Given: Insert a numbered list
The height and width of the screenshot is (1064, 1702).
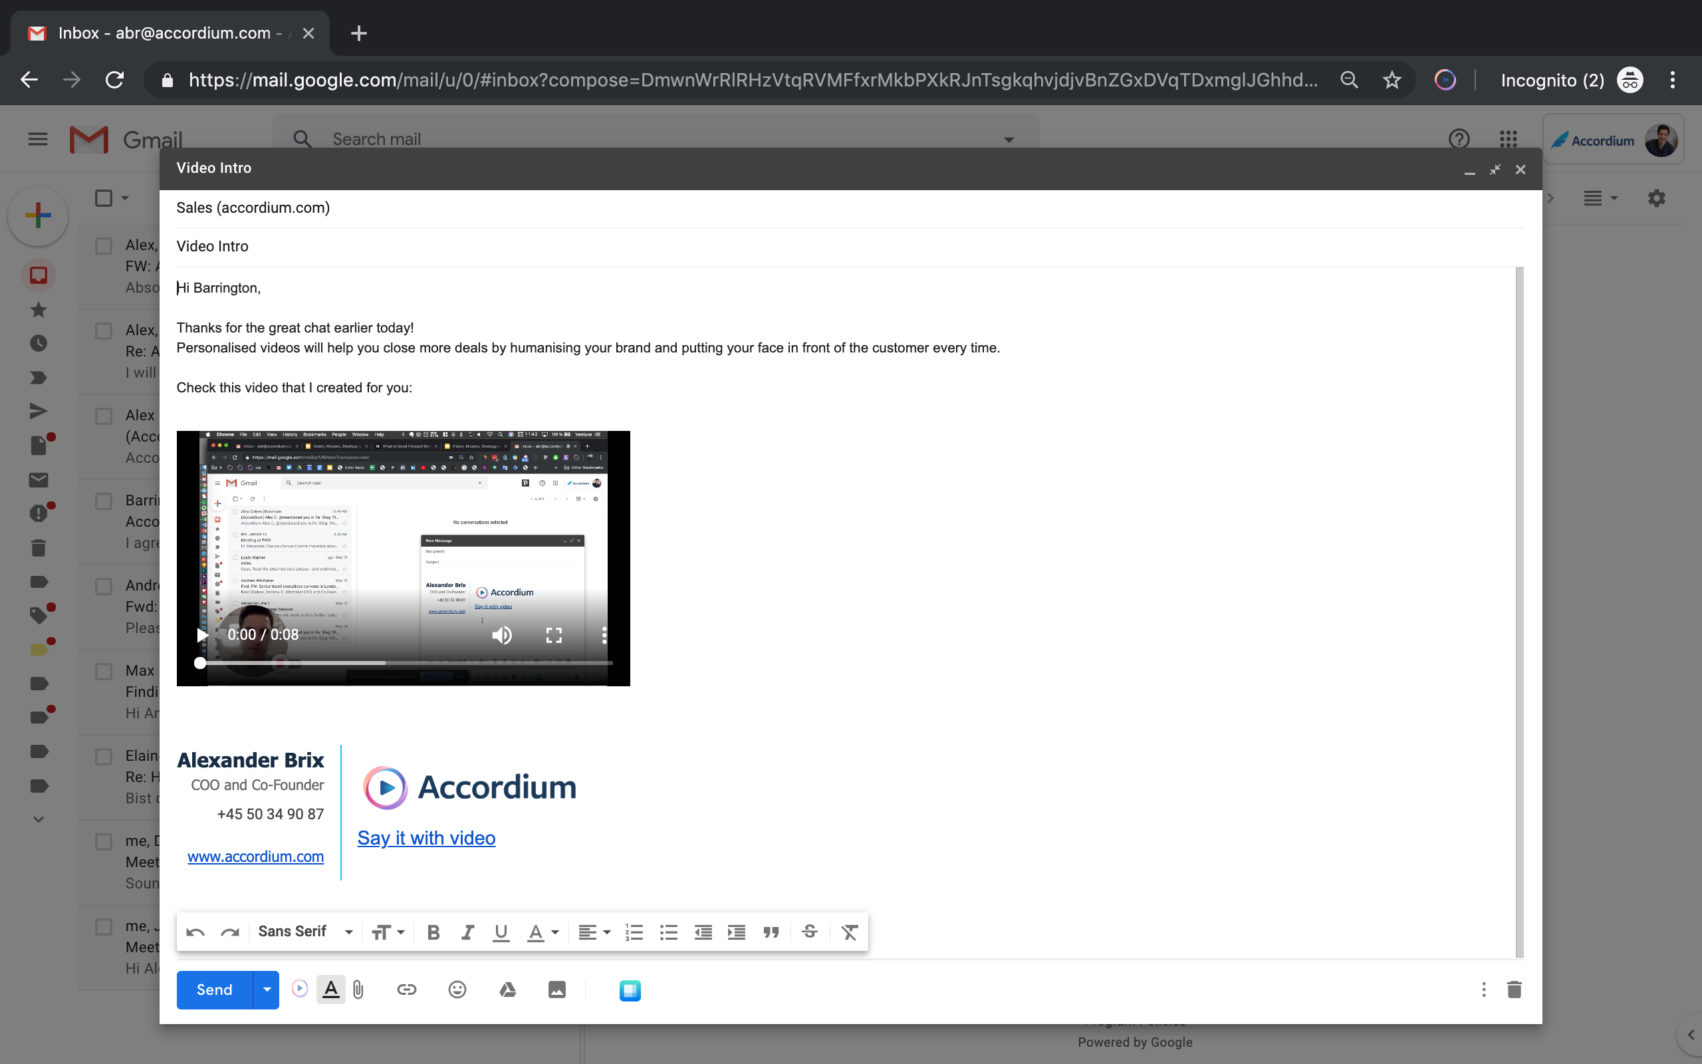Looking at the screenshot, I should coord(634,932).
